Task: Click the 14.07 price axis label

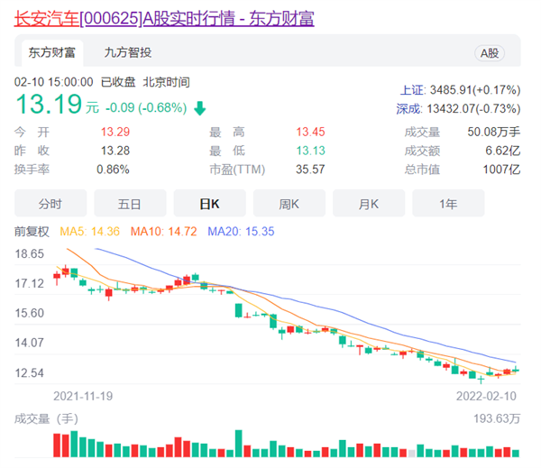Action: pos(30,343)
